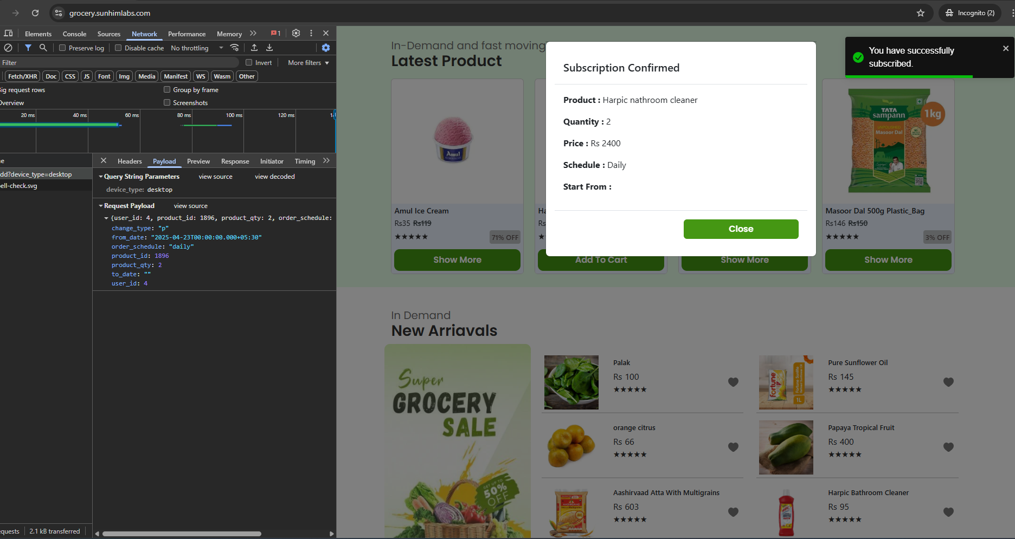
Task: Click Show More under Masoor Dal
Action: coord(888,260)
